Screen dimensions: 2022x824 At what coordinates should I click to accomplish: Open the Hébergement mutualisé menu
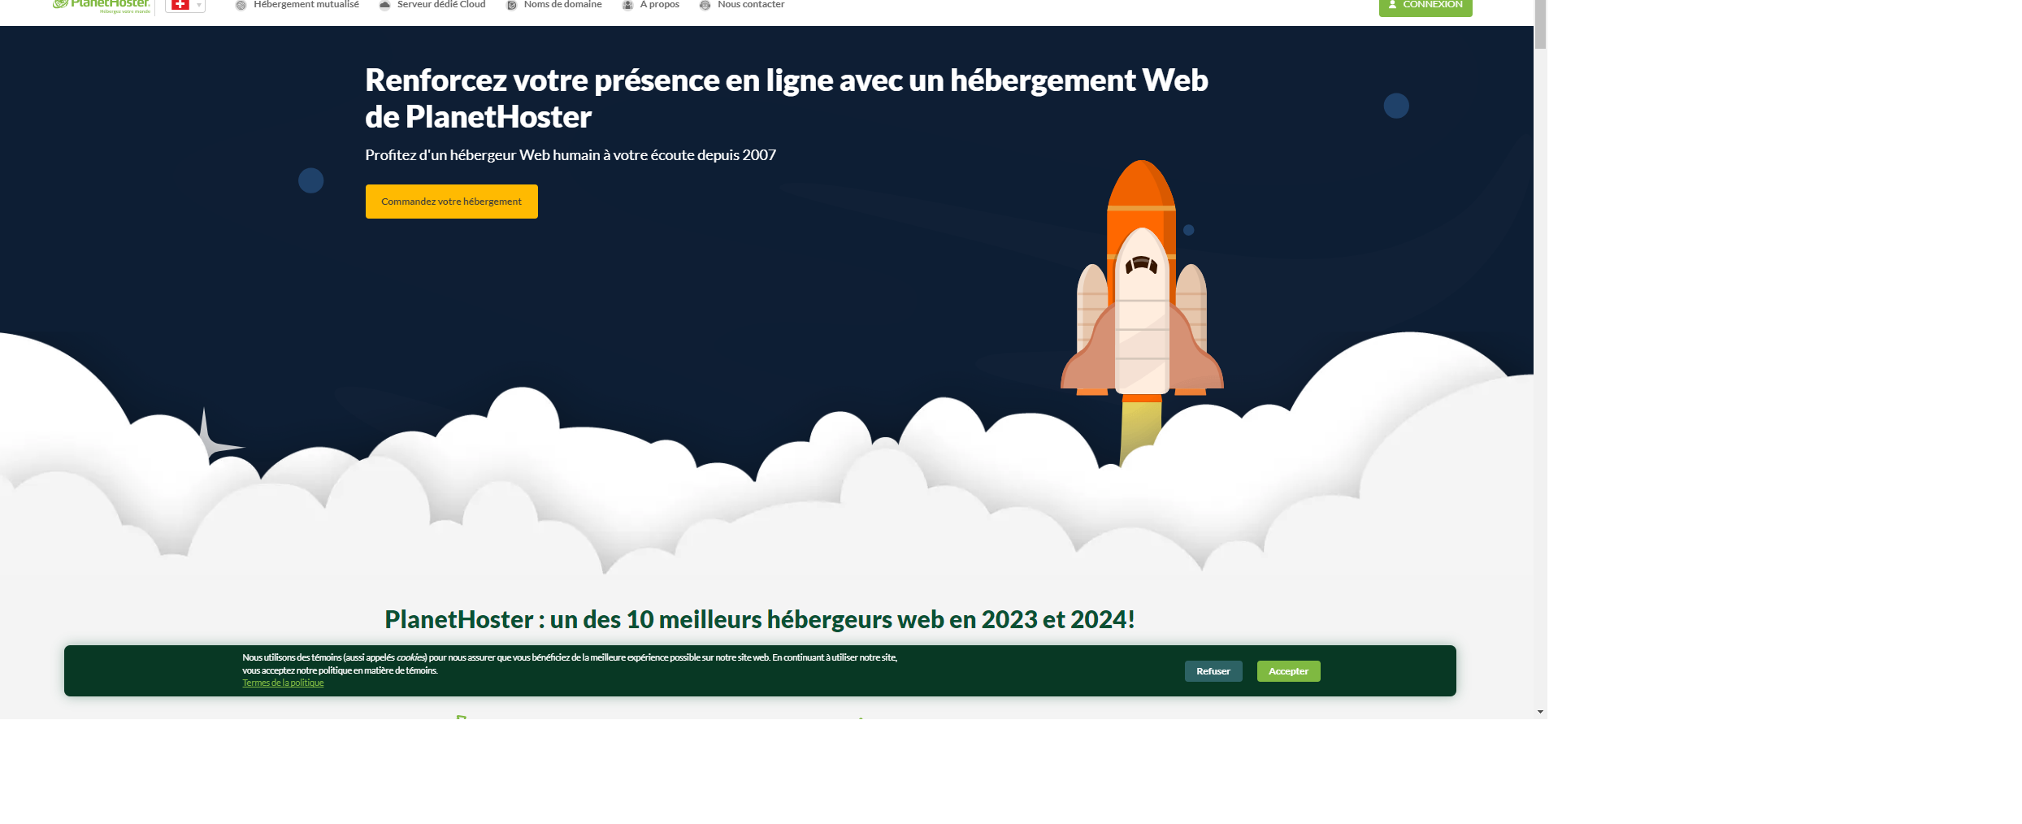point(306,5)
